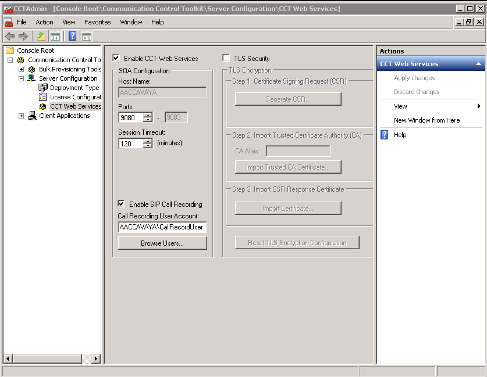The image size is (487, 377).
Task: Click the Call Recording User Account field
Action: pyautogui.click(x=162, y=227)
